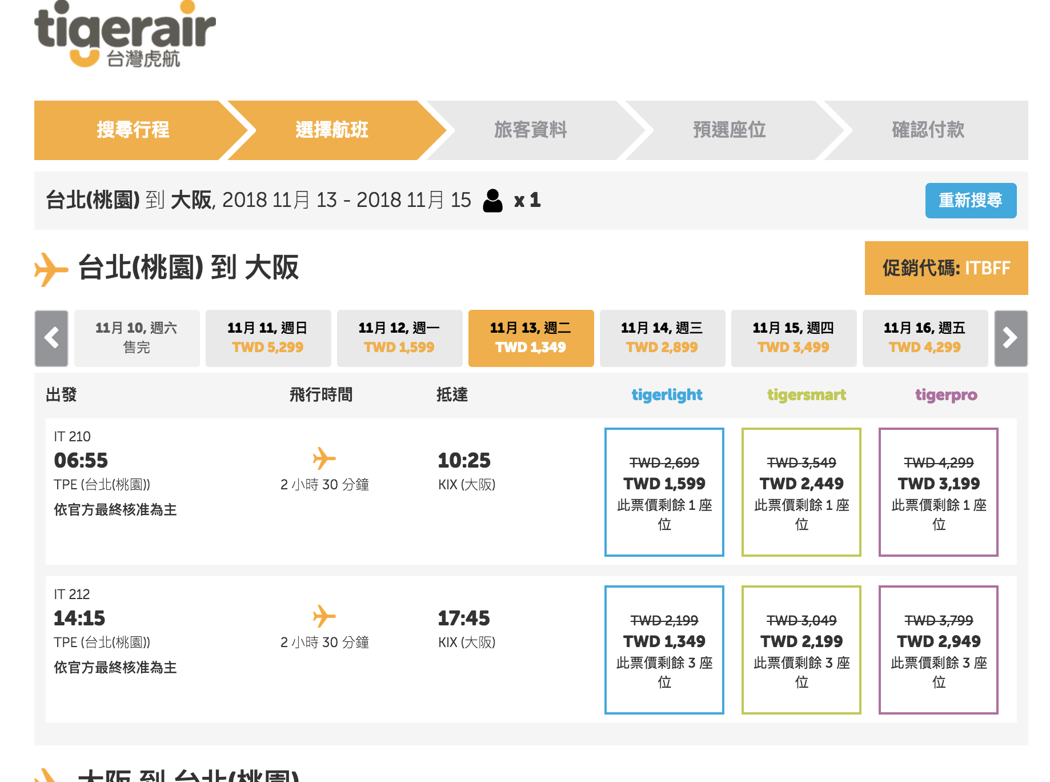The height and width of the screenshot is (782, 1050).
Task: Click the passenger count person icon
Action: [492, 201]
